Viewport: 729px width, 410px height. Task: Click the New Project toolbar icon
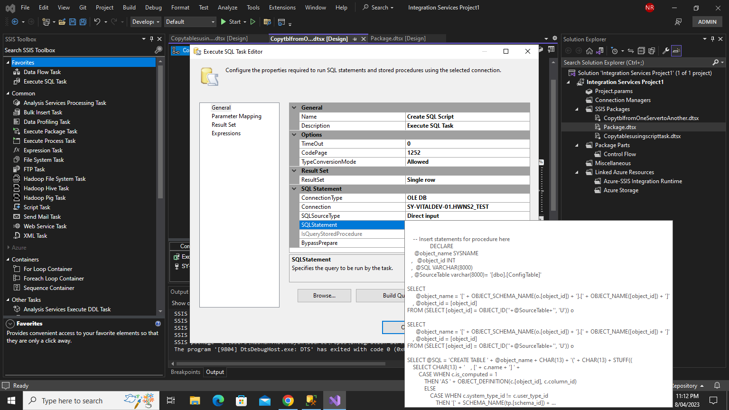pos(46,22)
